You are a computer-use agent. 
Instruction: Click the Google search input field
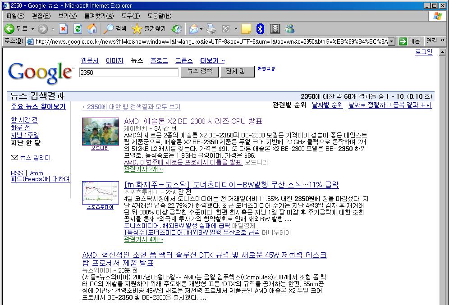pyautogui.click(x=128, y=72)
